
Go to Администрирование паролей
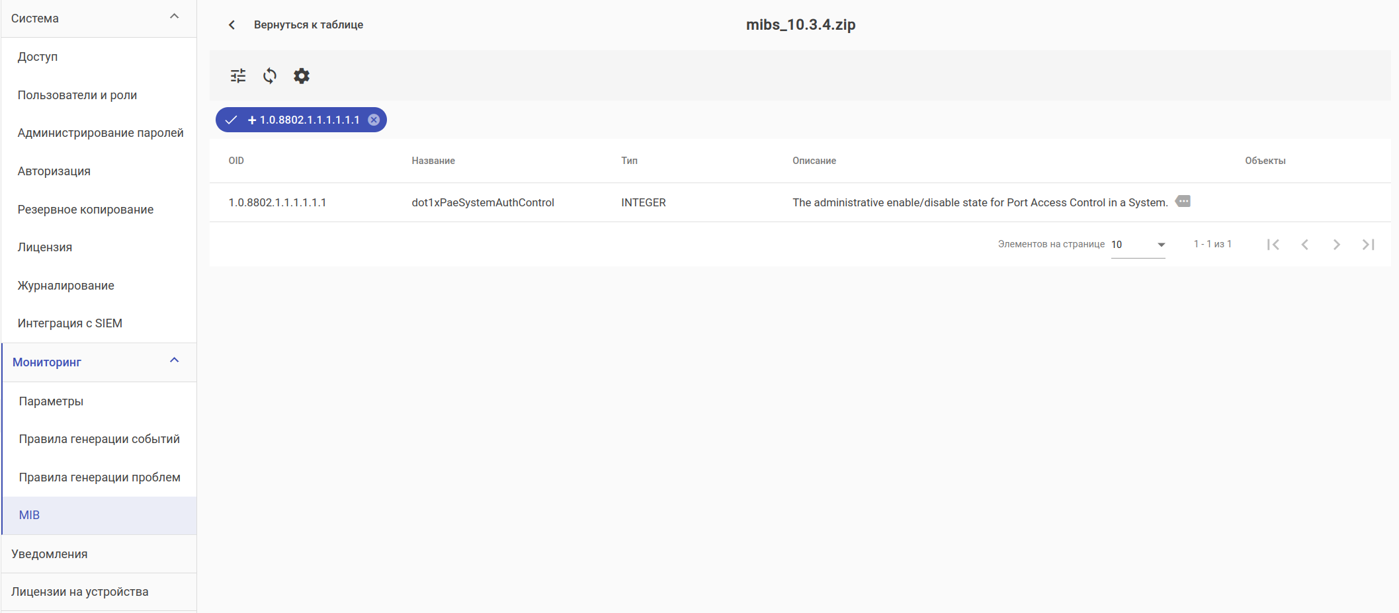(99, 133)
